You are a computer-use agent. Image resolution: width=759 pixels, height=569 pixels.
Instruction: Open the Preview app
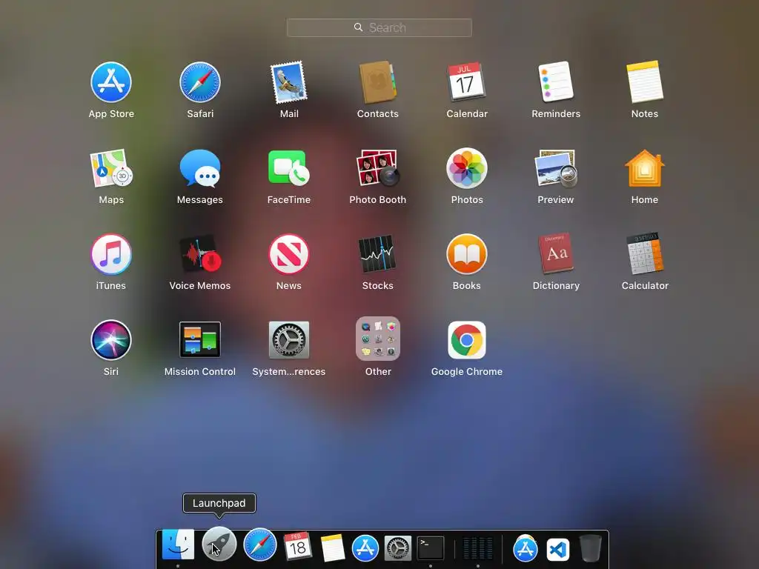point(556,168)
